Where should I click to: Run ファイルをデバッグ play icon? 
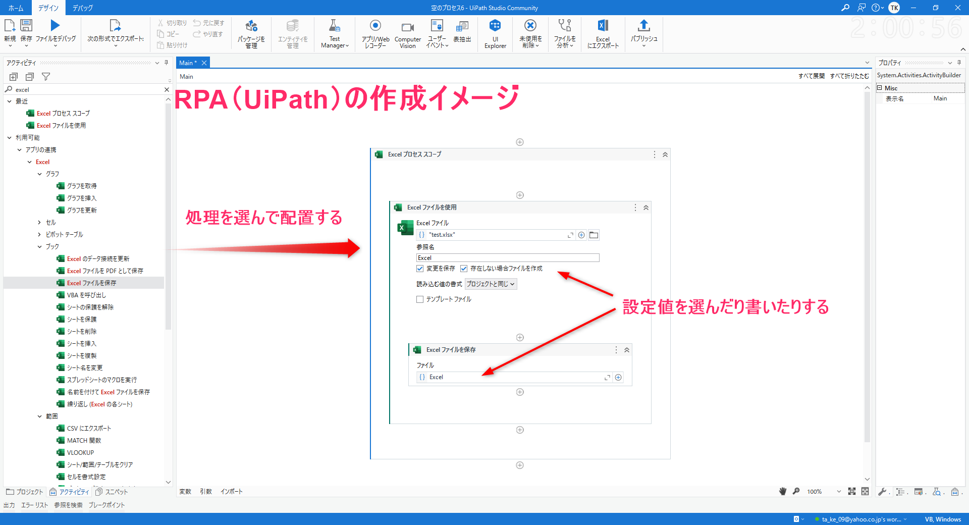pos(55,25)
